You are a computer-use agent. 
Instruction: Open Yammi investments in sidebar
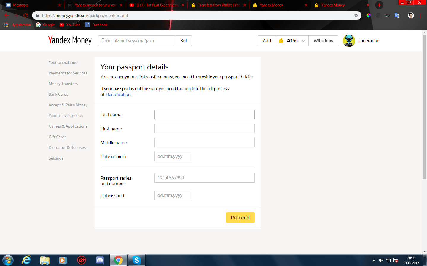click(x=66, y=116)
